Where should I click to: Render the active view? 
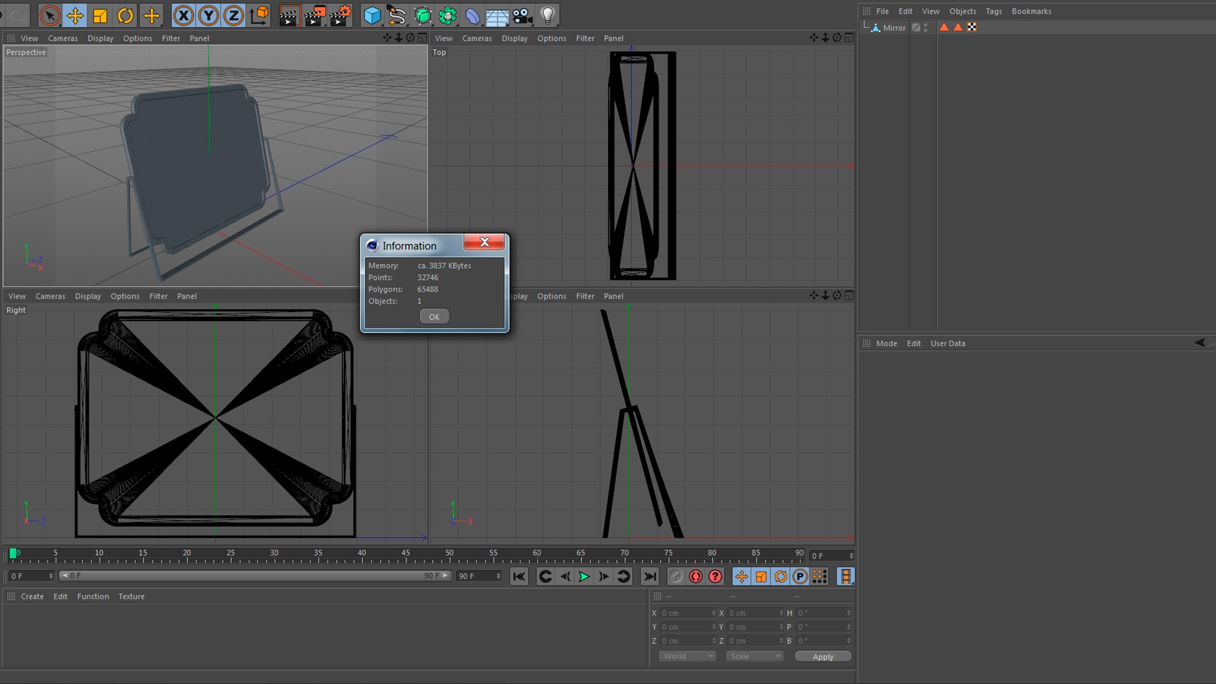coord(289,15)
